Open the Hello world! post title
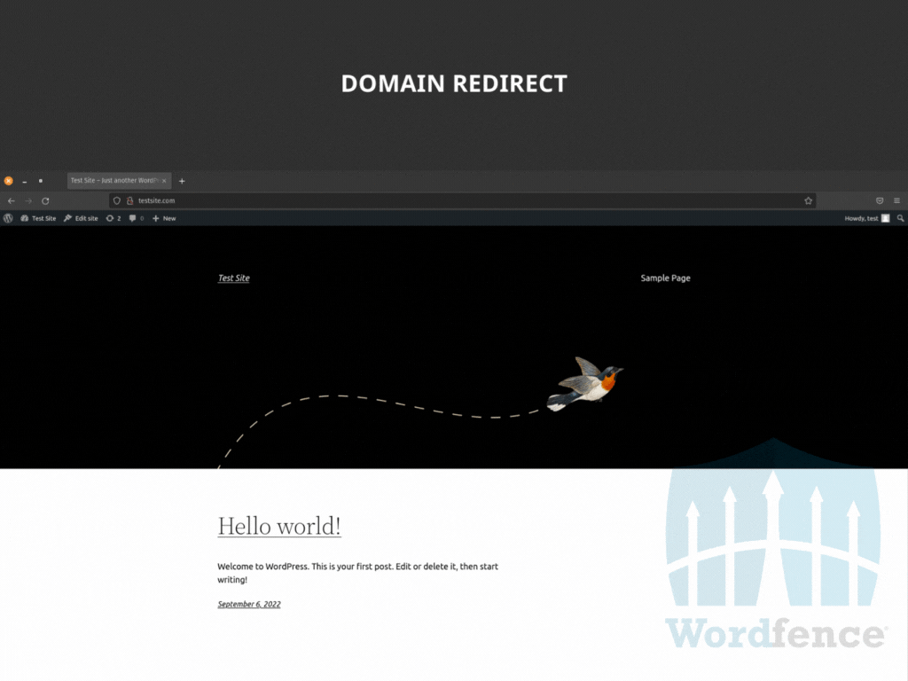908x681 pixels. pyautogui.click(x=279, y=526)
